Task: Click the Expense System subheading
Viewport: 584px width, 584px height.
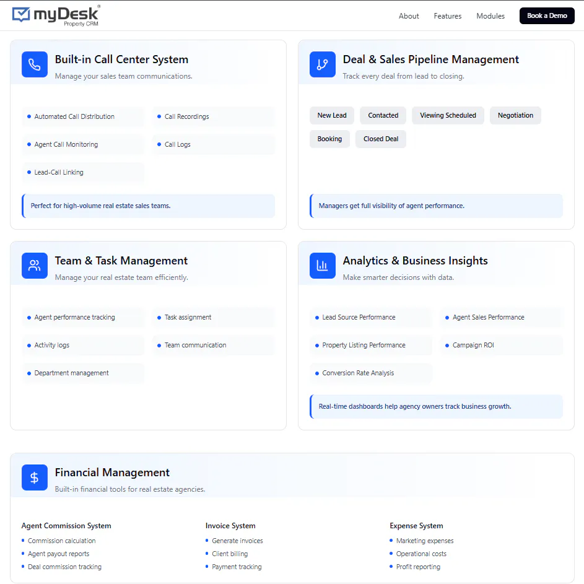Action: pos(416,526)
